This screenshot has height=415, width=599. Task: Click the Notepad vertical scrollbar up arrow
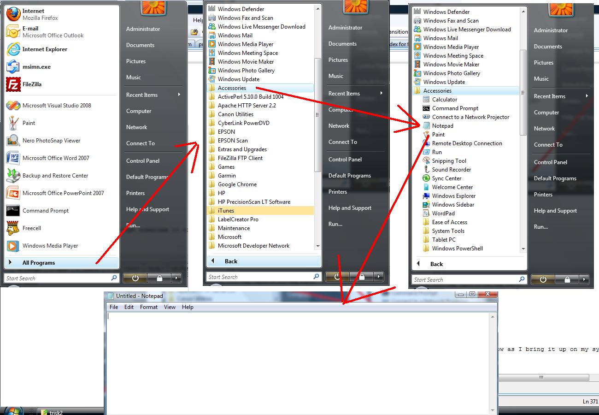click(493, 317)
